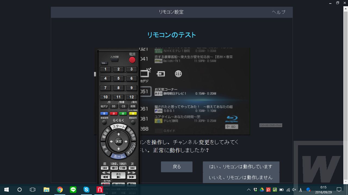
Task: Click the 再生 play button on remote
Action: pyautogui.click(x=119, y=175)
